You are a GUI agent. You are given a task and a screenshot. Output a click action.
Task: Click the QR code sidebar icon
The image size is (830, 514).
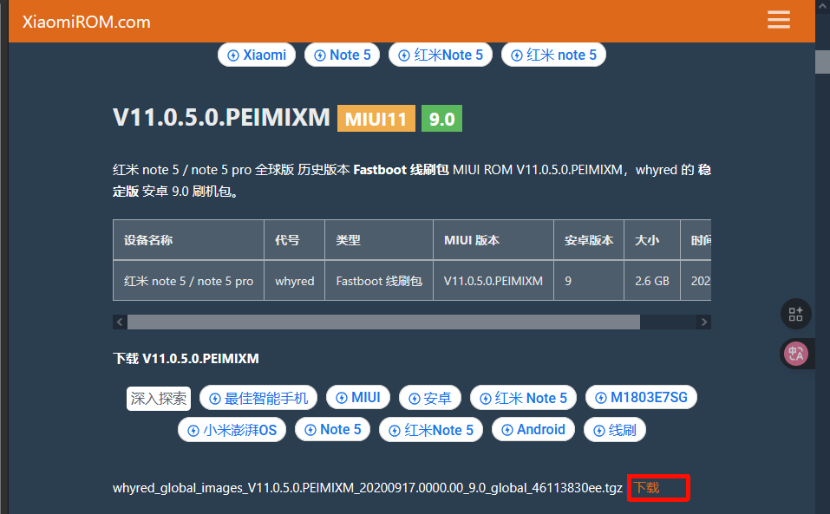click(795, 314)
